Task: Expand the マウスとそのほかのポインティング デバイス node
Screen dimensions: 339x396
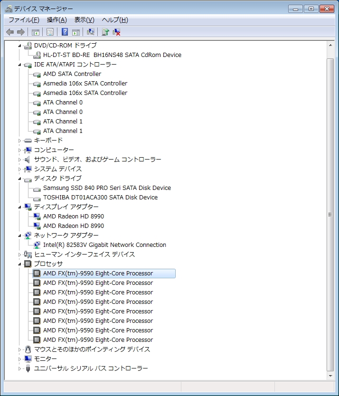Action: click(19, 350)
